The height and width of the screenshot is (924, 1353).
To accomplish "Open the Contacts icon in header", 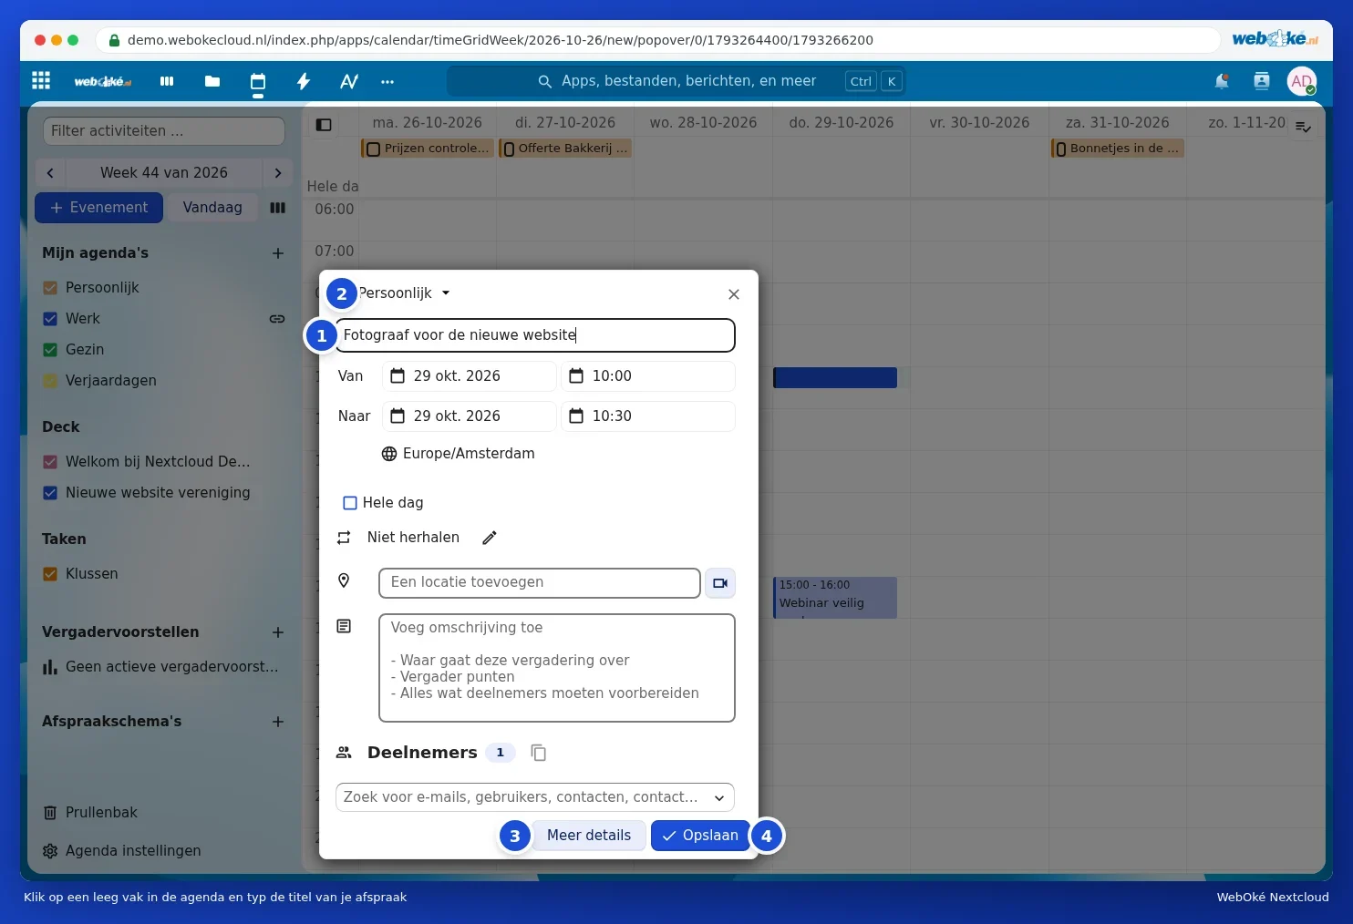I will coord(1262,81).
